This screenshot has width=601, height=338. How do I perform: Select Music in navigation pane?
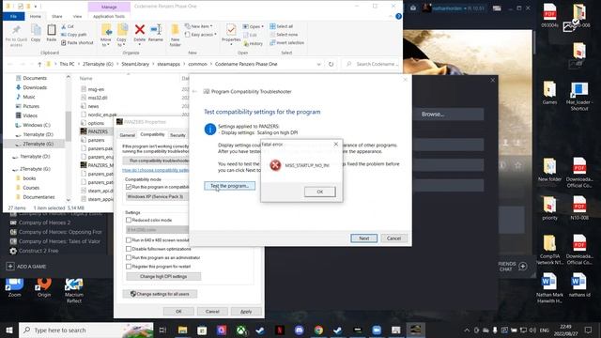29,97
